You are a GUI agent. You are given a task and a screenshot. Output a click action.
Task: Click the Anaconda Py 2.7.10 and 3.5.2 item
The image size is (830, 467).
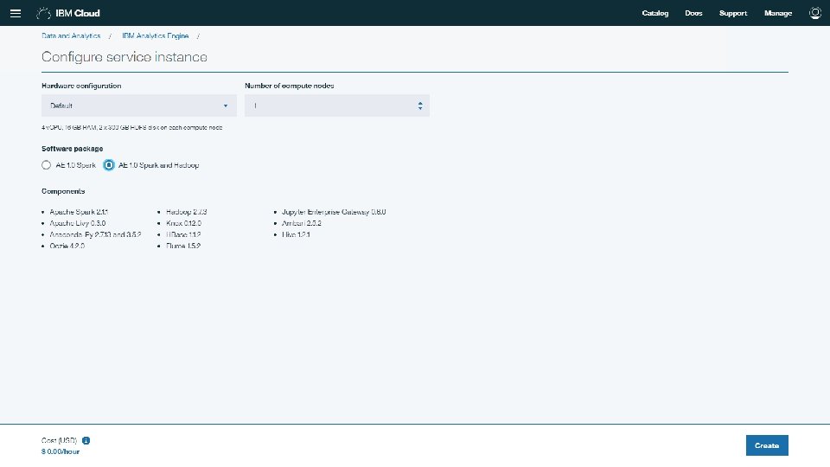pos(95,234)
